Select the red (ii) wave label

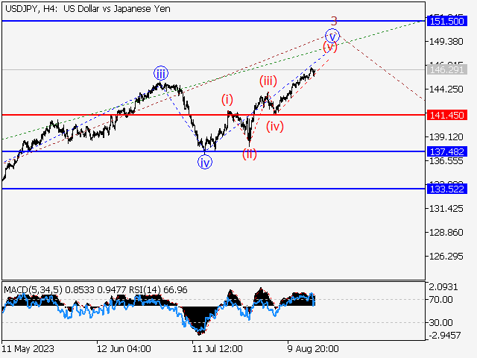pyautogui.click(x=250, y=154)
